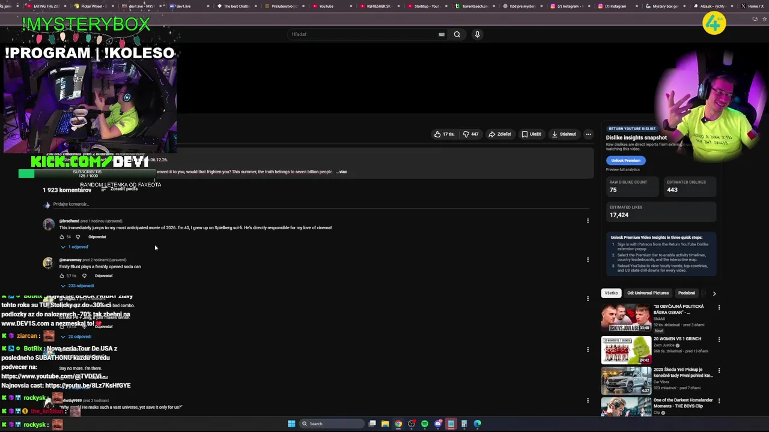This screenshot has height=432, width=769.
Task: Open Task View on the taskbar
Action: click(372, 424)
